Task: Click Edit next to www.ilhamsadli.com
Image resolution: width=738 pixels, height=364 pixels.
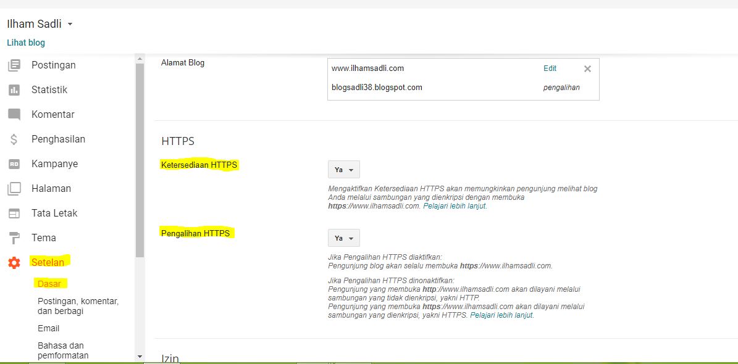Action: coord(550,68)
